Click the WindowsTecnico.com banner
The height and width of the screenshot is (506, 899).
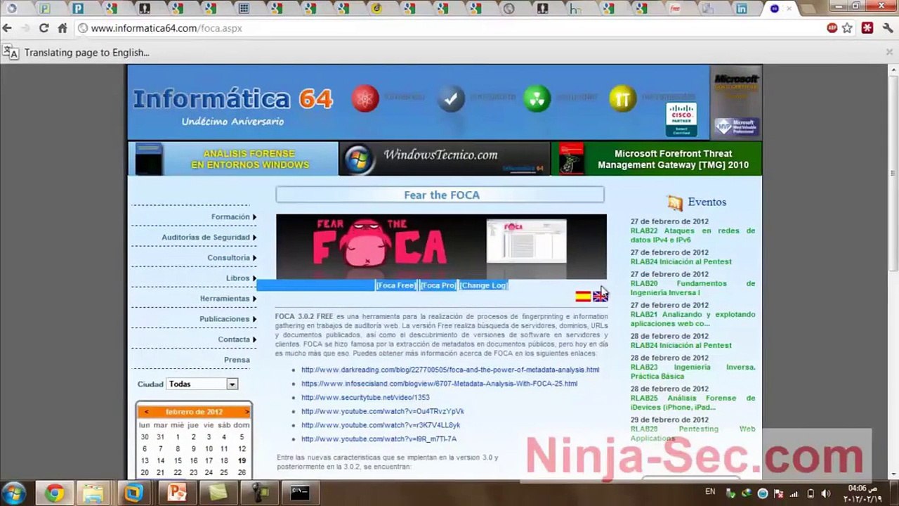click(445, 159)
